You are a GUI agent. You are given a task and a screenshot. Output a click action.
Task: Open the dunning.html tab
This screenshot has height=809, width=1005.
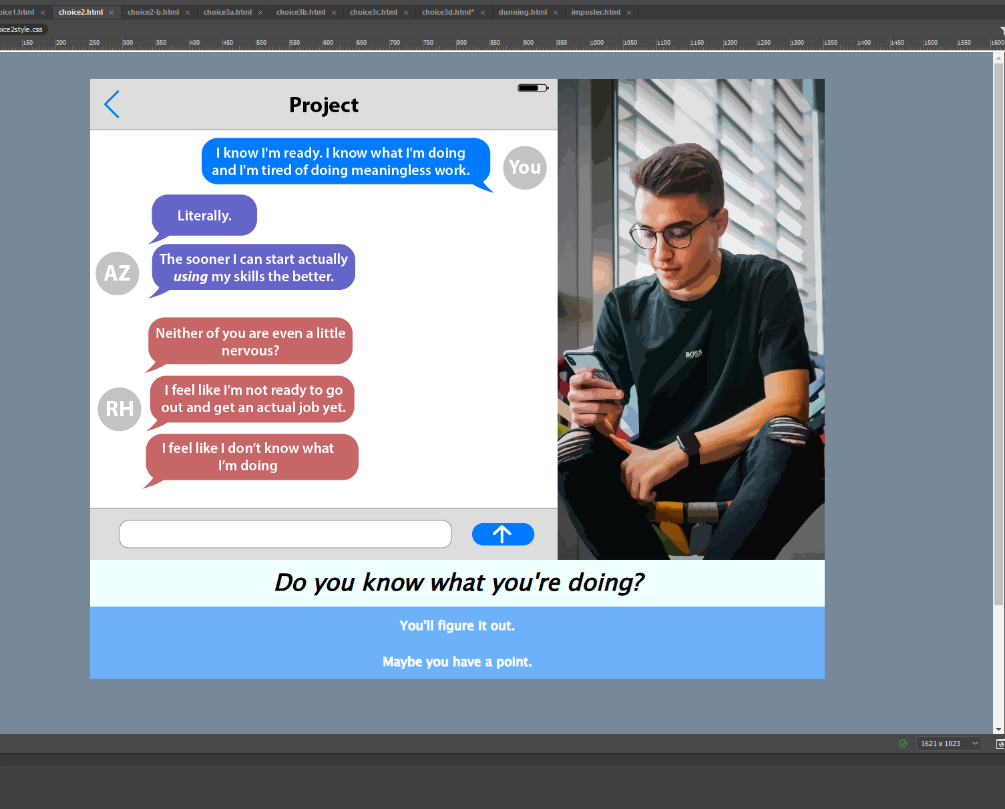tap(522, 12)
